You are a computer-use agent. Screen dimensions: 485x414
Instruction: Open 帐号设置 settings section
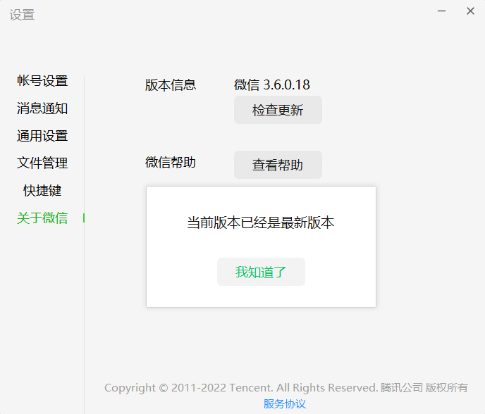coord(42,81)
